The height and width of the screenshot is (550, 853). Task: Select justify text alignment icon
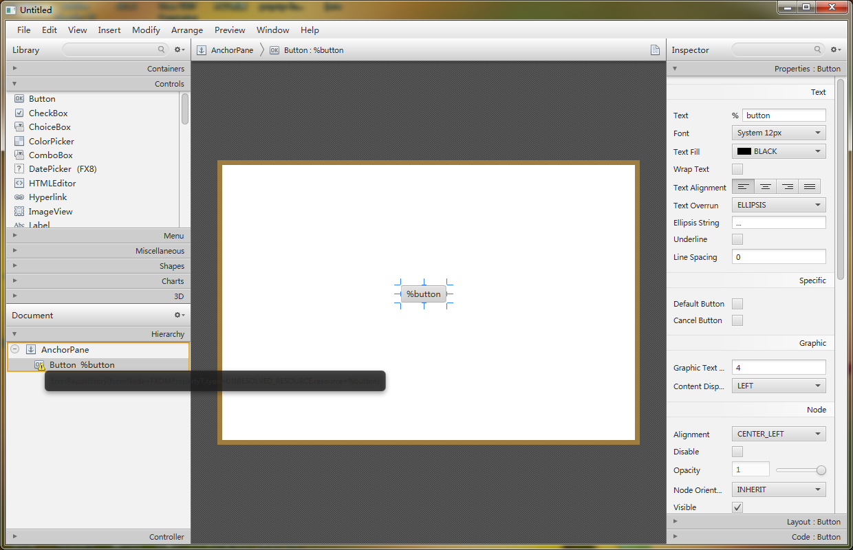810,187
